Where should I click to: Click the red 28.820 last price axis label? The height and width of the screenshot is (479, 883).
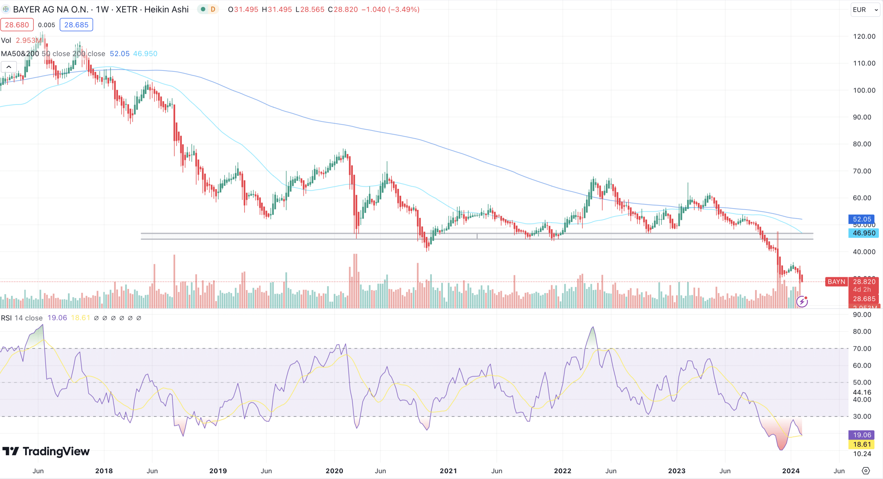click(x=864, y=282)
